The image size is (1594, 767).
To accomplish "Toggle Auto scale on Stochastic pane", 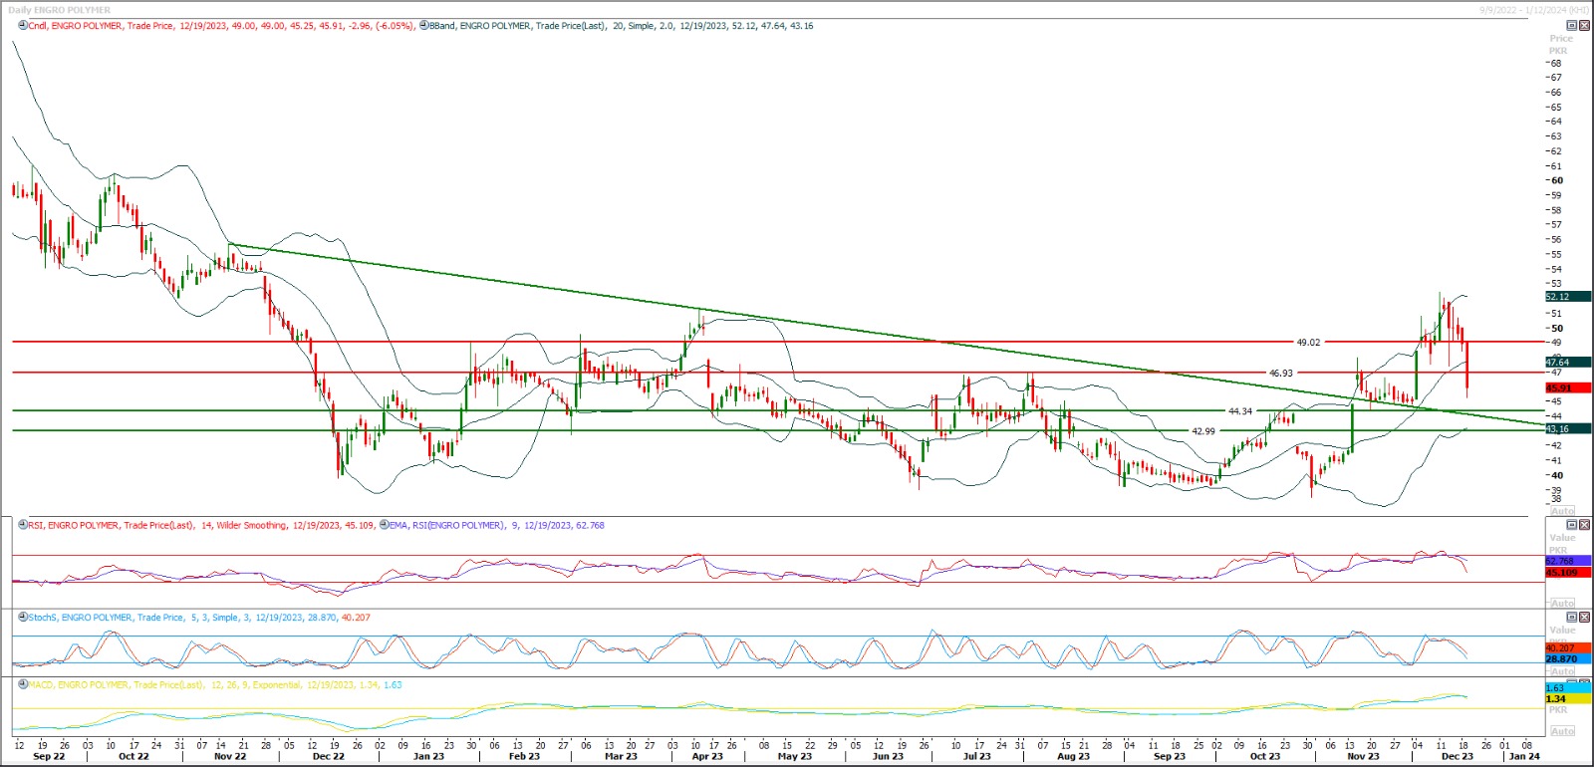I will click(1562, 671).
